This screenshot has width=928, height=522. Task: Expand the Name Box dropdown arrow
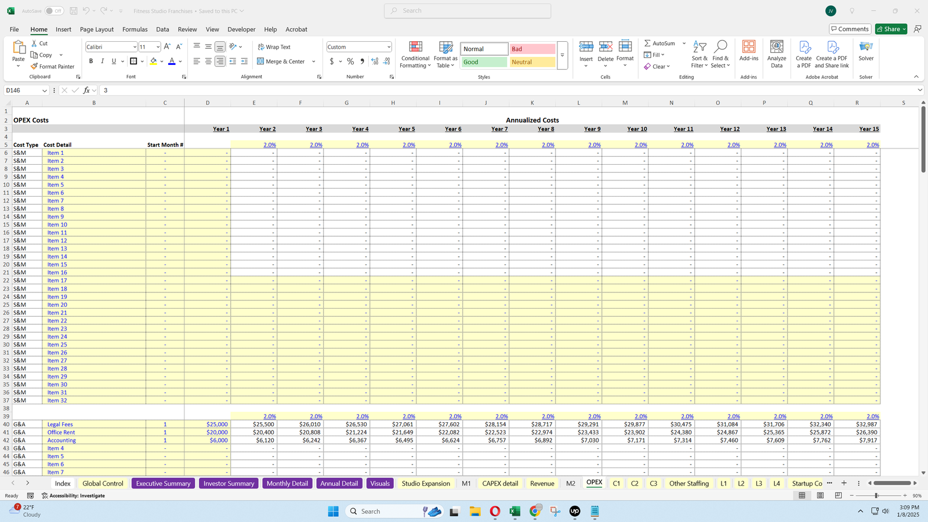tap(44, 90)
